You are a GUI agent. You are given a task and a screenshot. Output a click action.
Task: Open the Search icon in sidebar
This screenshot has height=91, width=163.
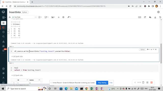pos(3,36)
